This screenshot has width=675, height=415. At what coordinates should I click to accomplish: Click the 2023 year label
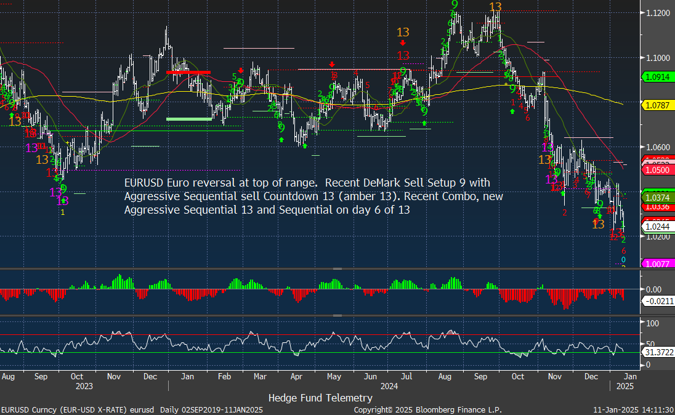pyautogui.click(x=84, y=386)
